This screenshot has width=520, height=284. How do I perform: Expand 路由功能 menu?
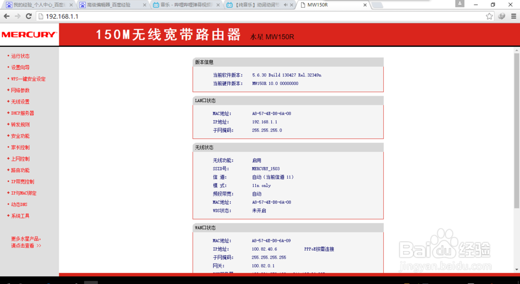click(x=20, y=170)
